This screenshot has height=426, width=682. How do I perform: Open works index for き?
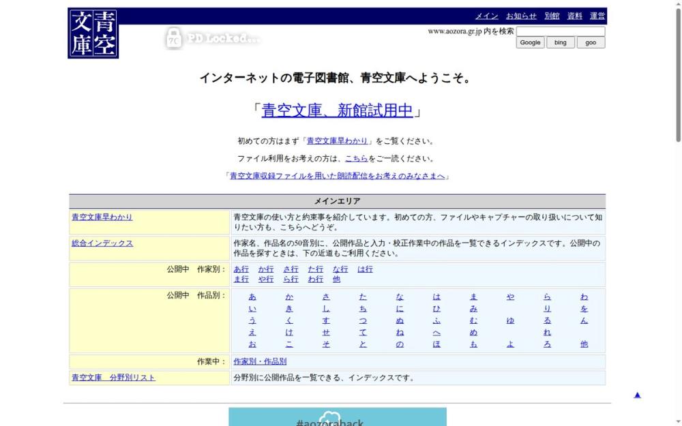tap(289, 309)
